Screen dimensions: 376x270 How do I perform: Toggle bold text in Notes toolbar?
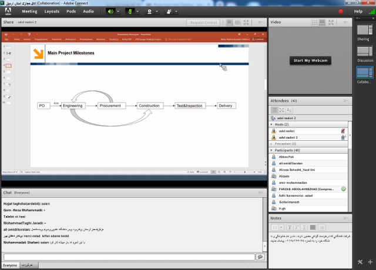[288, 227]
